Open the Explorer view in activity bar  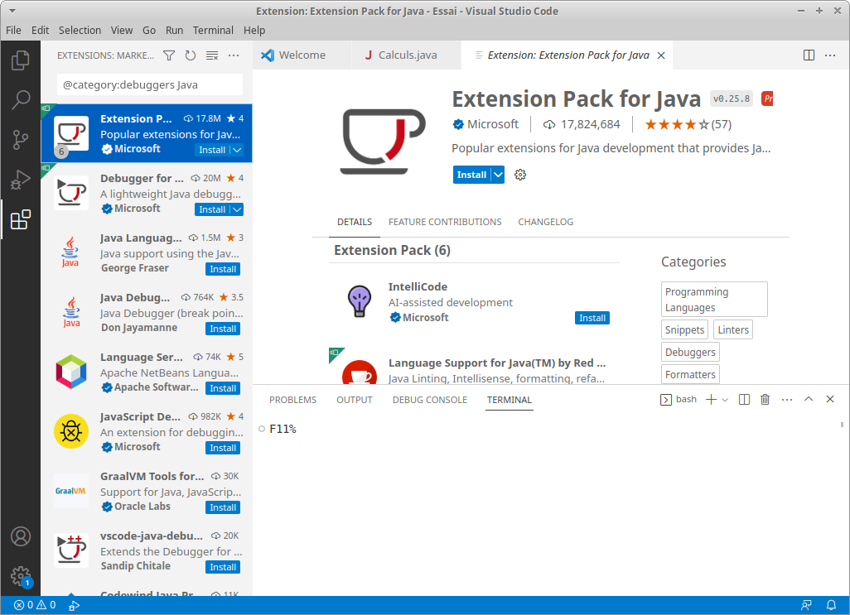20,60
